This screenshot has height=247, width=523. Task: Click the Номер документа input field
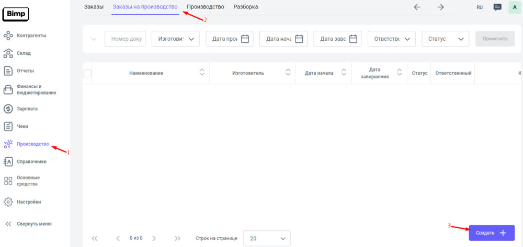(x=125, y=39)
